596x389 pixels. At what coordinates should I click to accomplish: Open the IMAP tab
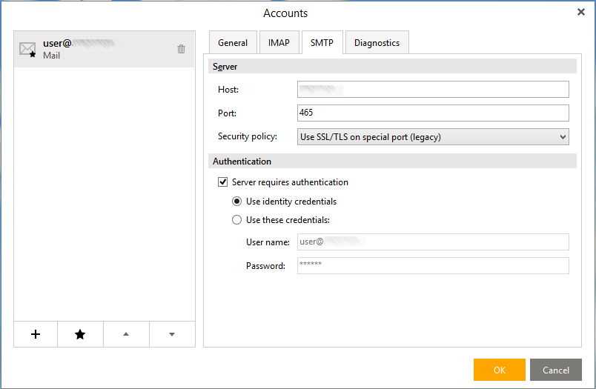pyautogui.click(x=279, y=43)
